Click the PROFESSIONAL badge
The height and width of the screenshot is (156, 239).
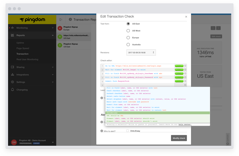(26, 143)
